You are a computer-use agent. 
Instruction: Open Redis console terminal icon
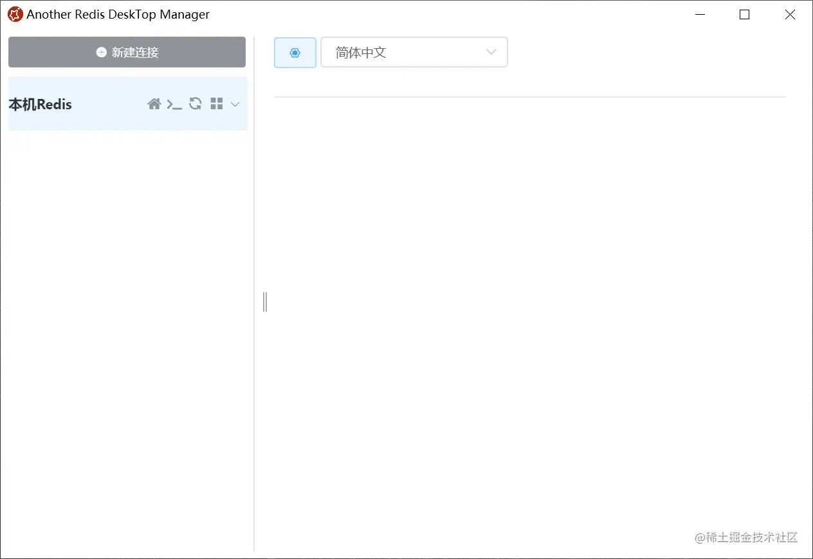(x=174, y=104)
